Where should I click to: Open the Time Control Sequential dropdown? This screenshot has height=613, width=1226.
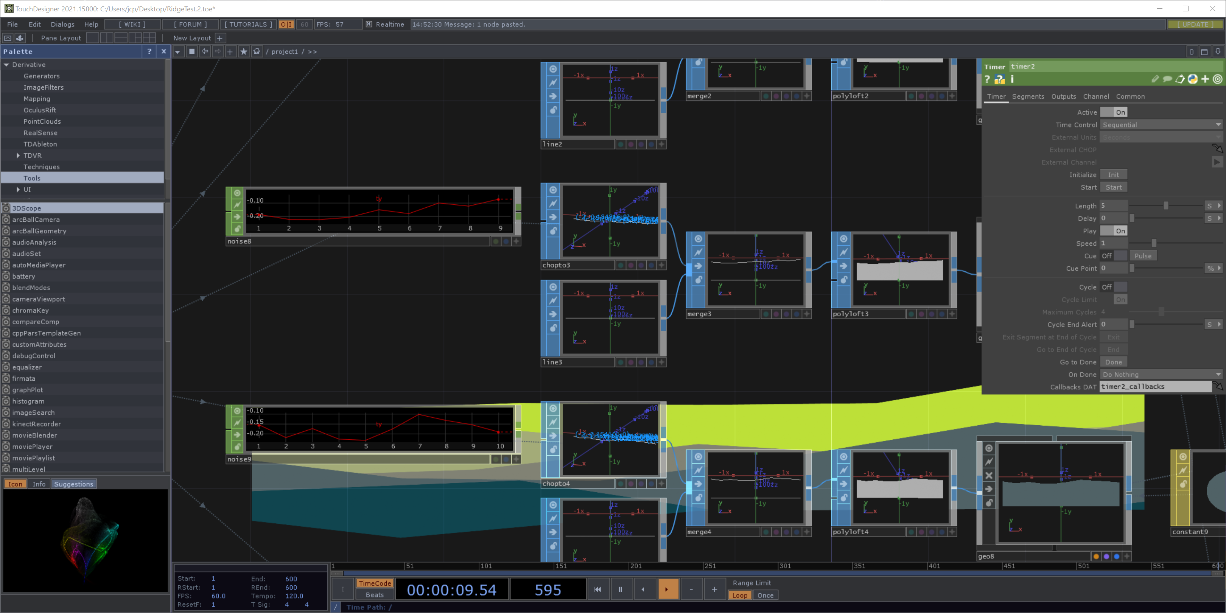pyautogui.click(x=1161, y=125)
